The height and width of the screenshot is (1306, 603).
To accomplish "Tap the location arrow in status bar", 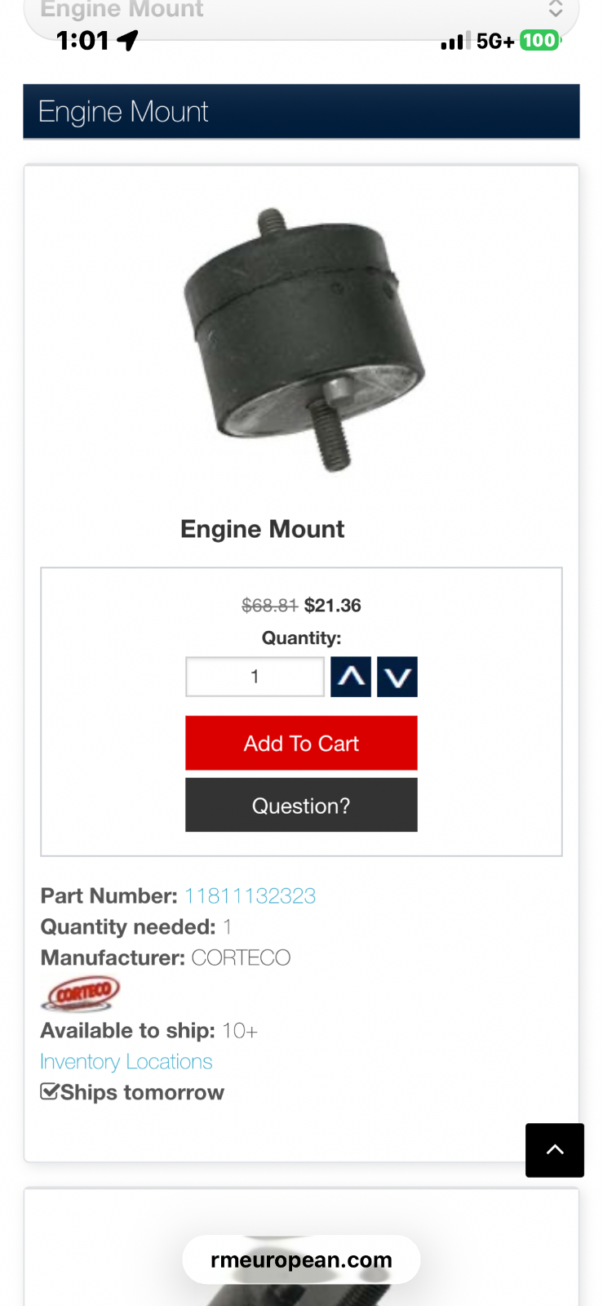I will click(127, 40).
